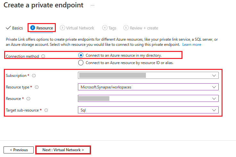
Task: Open the ellipsis menu beside the page title
Action: click(x=93, y=5)
